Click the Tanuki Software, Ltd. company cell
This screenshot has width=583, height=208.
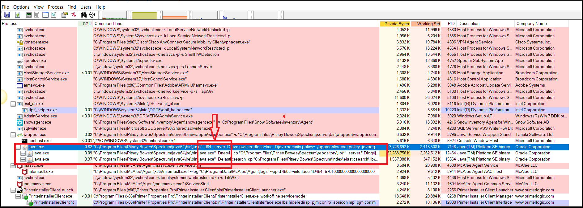tap(534, 135)
